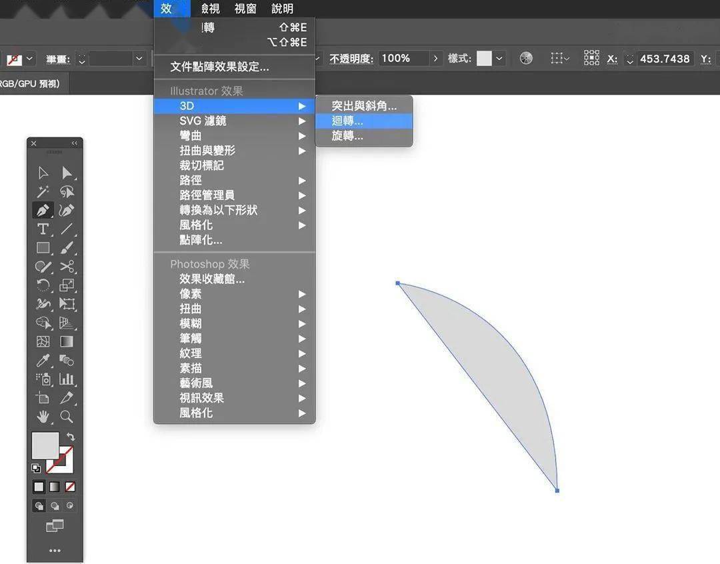This screenshot has height=564, width=720.
Task: Select the Eyedropper tool
Action: click(43, 361)
